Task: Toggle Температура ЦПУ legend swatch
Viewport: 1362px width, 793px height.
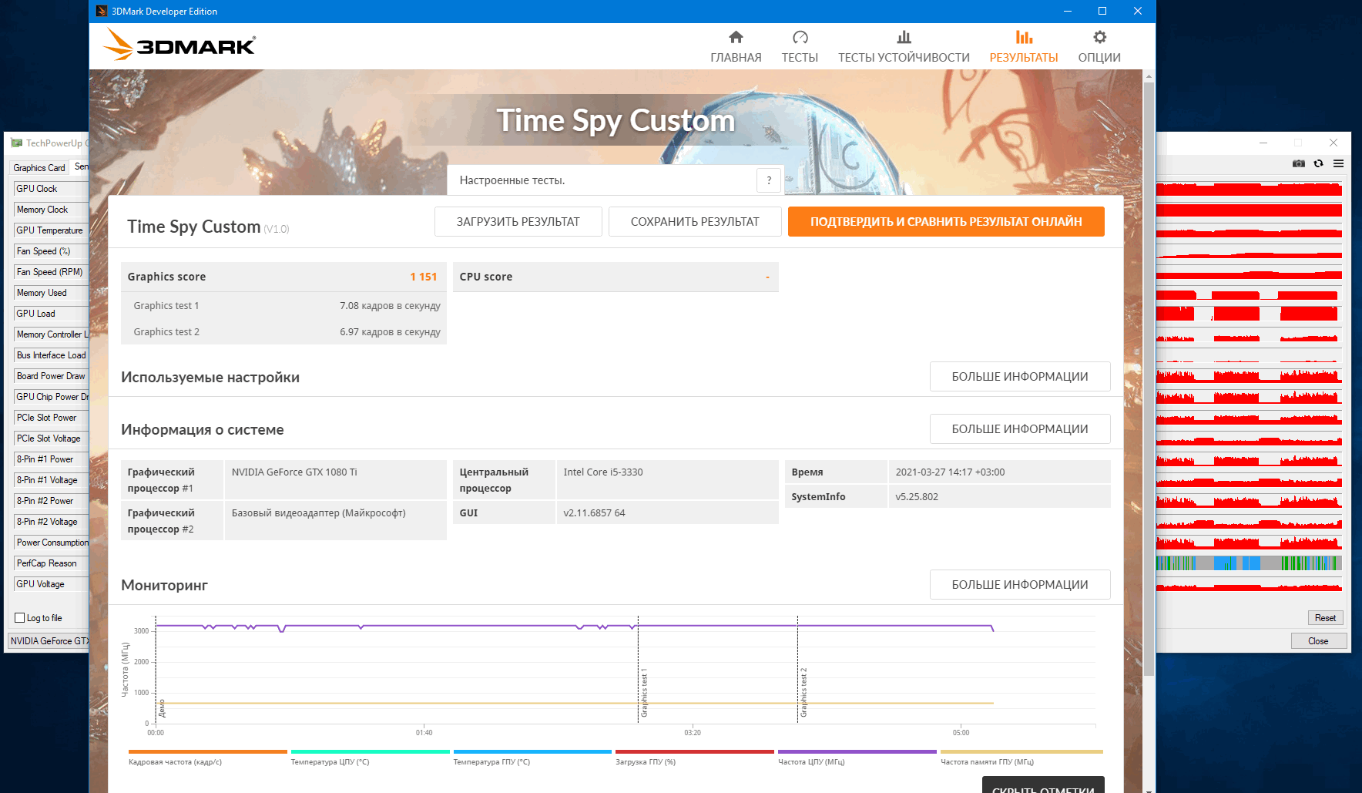Action: (370, 751)
